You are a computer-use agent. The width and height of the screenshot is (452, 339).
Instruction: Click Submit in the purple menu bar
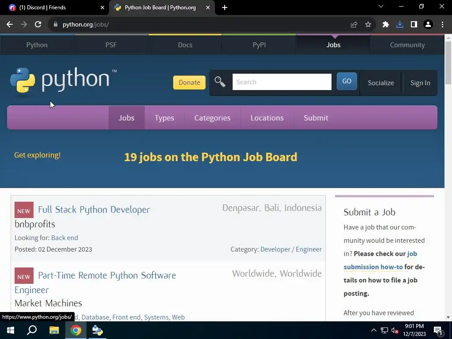pyautogui.click(x=316, y=117)
